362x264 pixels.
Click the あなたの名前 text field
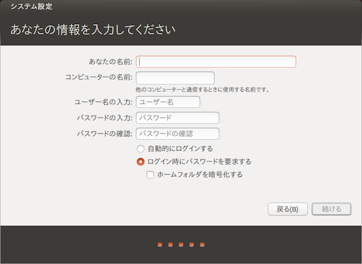click(216, 62)
